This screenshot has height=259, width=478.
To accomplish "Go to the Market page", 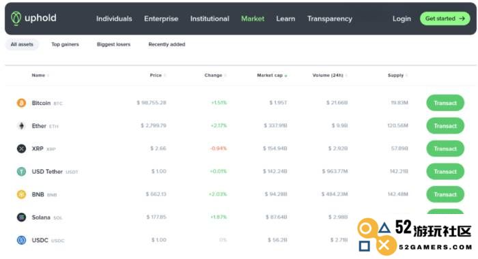I will [x=253, y=18].
